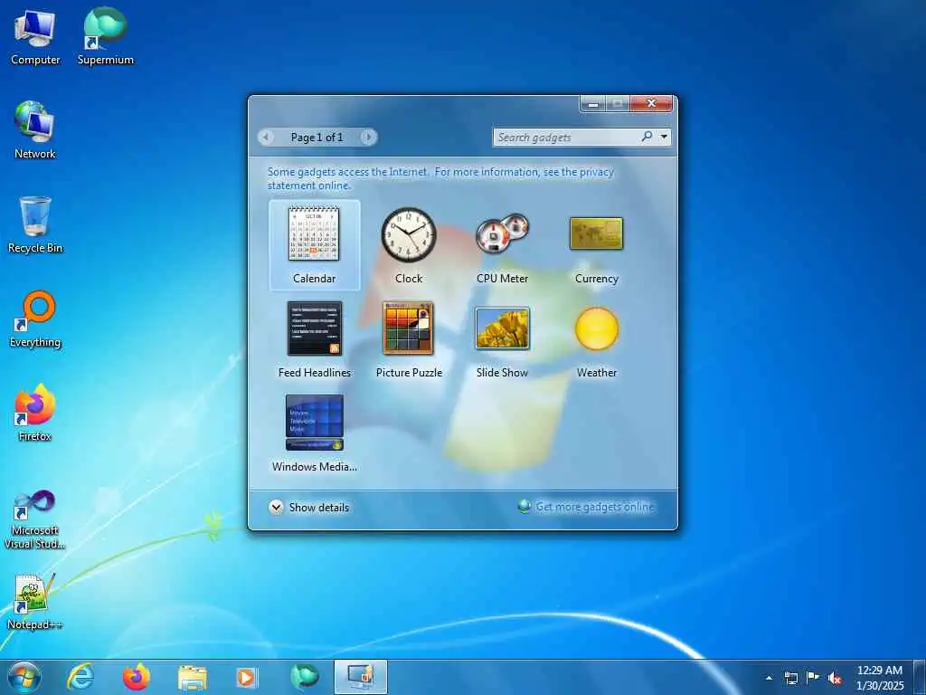Select the Picture Puzzle gadget icon
The image size is (926, 695).
tap(408, 328)
